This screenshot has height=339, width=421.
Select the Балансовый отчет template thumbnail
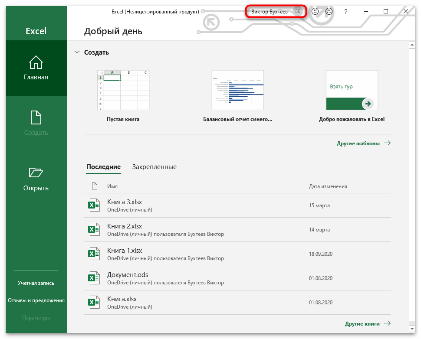point(237,90)
